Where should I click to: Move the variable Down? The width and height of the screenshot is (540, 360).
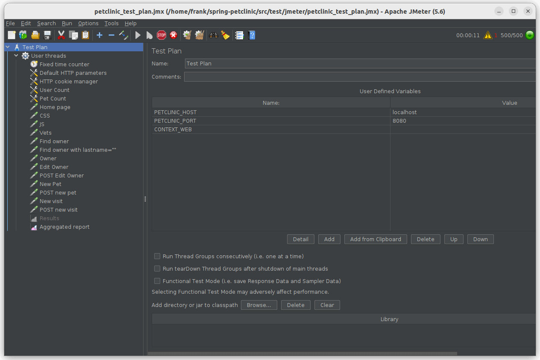[481, 239]
